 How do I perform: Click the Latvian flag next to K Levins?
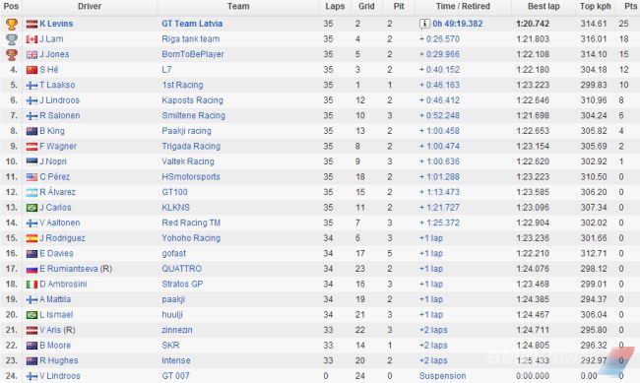tap(32, 24)
